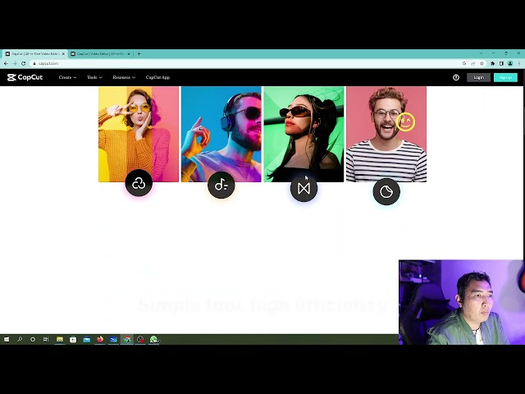Open the Chrome profile avatar

(510, 63)
